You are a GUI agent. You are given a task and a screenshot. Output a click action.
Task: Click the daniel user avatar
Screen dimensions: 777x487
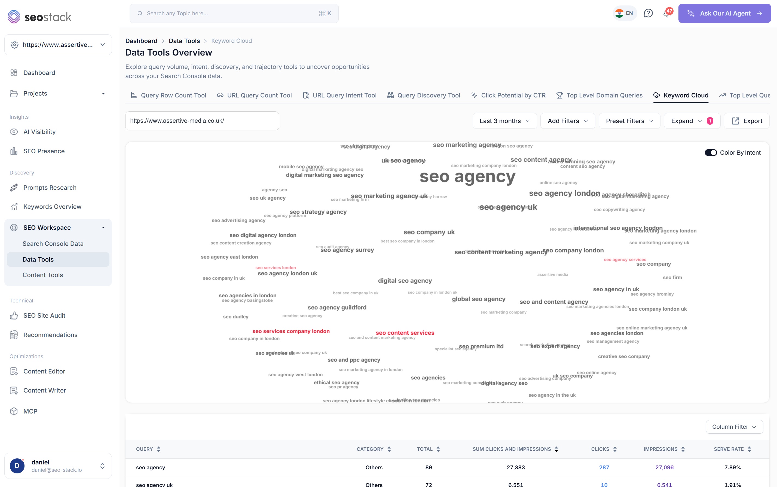coord(17,465)
